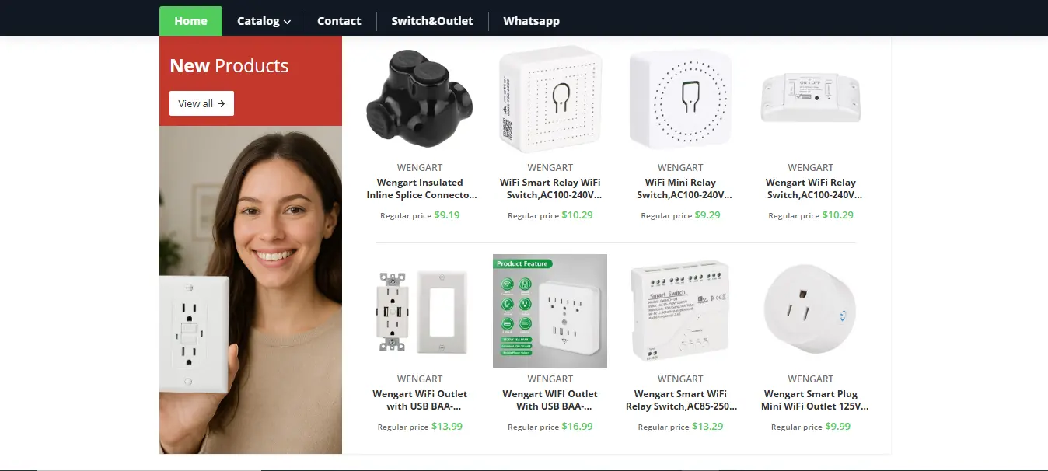Go to Switch&Outlet menu item
The height and width of the screenshot is (471, 1048).
[x=432, y=21]
